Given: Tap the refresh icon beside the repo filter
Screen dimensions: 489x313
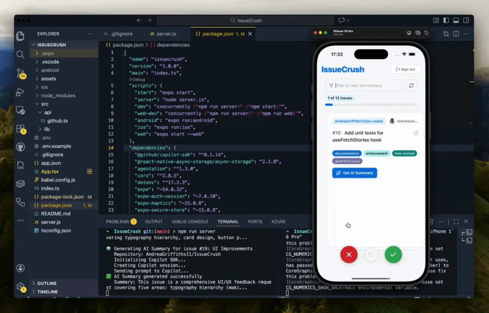Looking at the screenshot, I should 411,85.
